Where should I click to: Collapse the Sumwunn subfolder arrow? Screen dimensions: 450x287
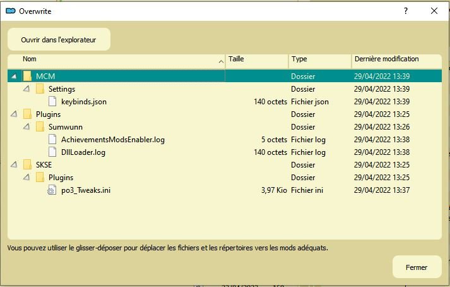click(x=27, y=127)
